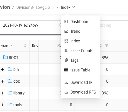This screenshot has width=128, height=112.
Task: Open Issue Counts view
Action: (x=80, y=51)
